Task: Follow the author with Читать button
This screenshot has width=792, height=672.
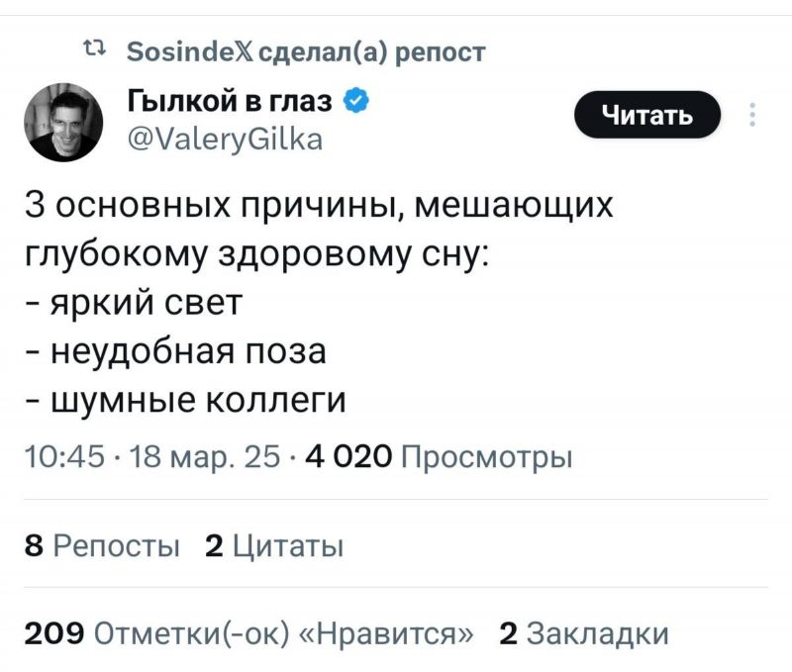Action: (647, 115)
